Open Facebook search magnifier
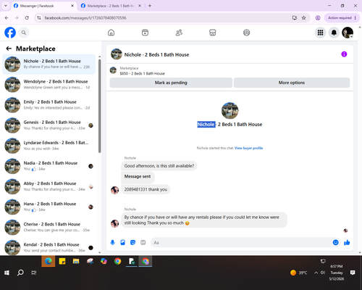The image size is (362, 290). click(24, 33)
